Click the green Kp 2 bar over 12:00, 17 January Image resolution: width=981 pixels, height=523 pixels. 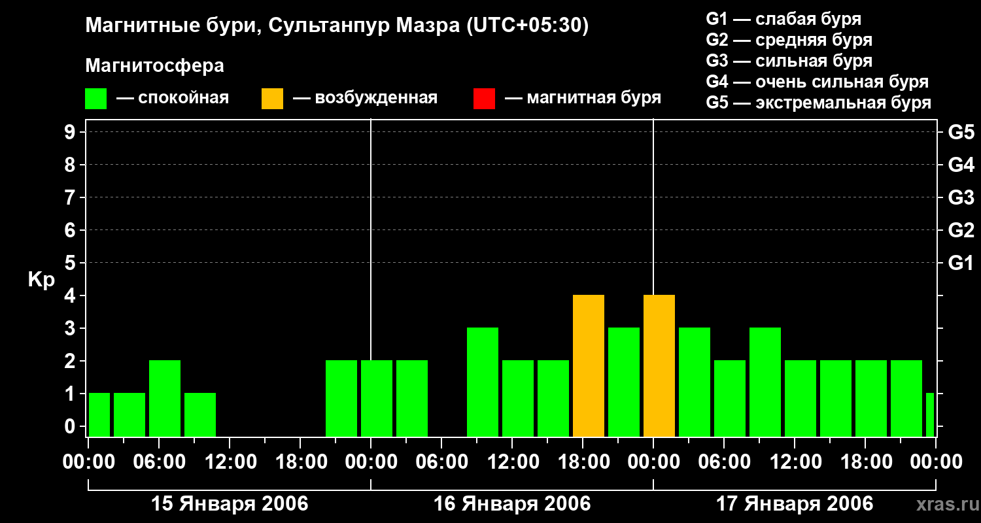tap(800, 399)
